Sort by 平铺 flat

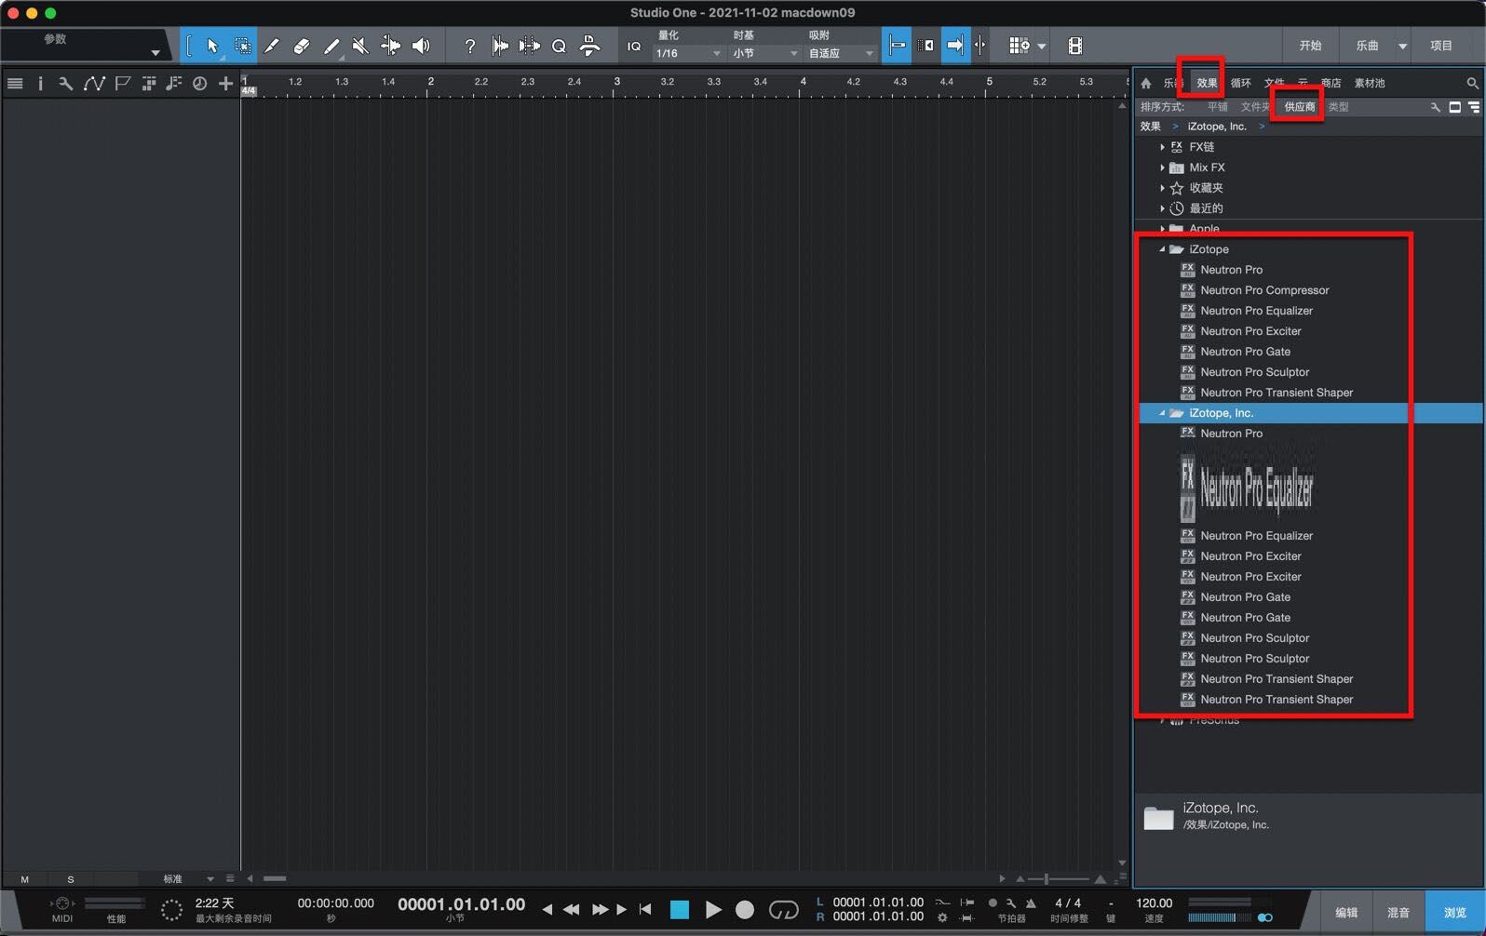click(1218, 107)
